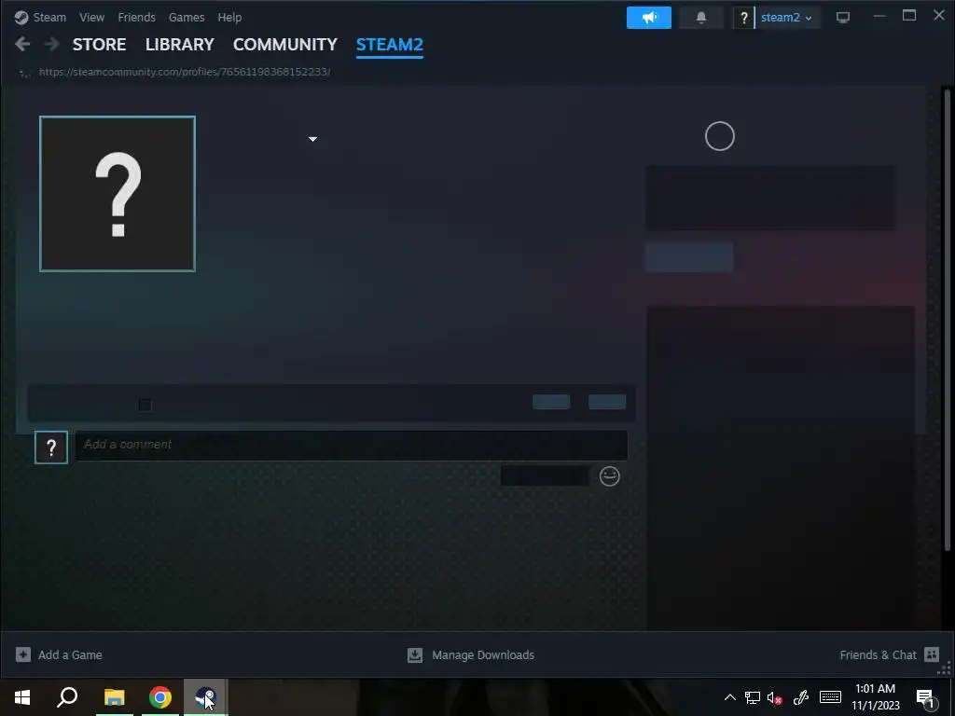Click the large profile avatar placeholder
Screen dimensions: 955x716
(x=118, y=194)
